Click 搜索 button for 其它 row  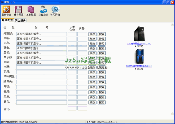tap(102, 102)
